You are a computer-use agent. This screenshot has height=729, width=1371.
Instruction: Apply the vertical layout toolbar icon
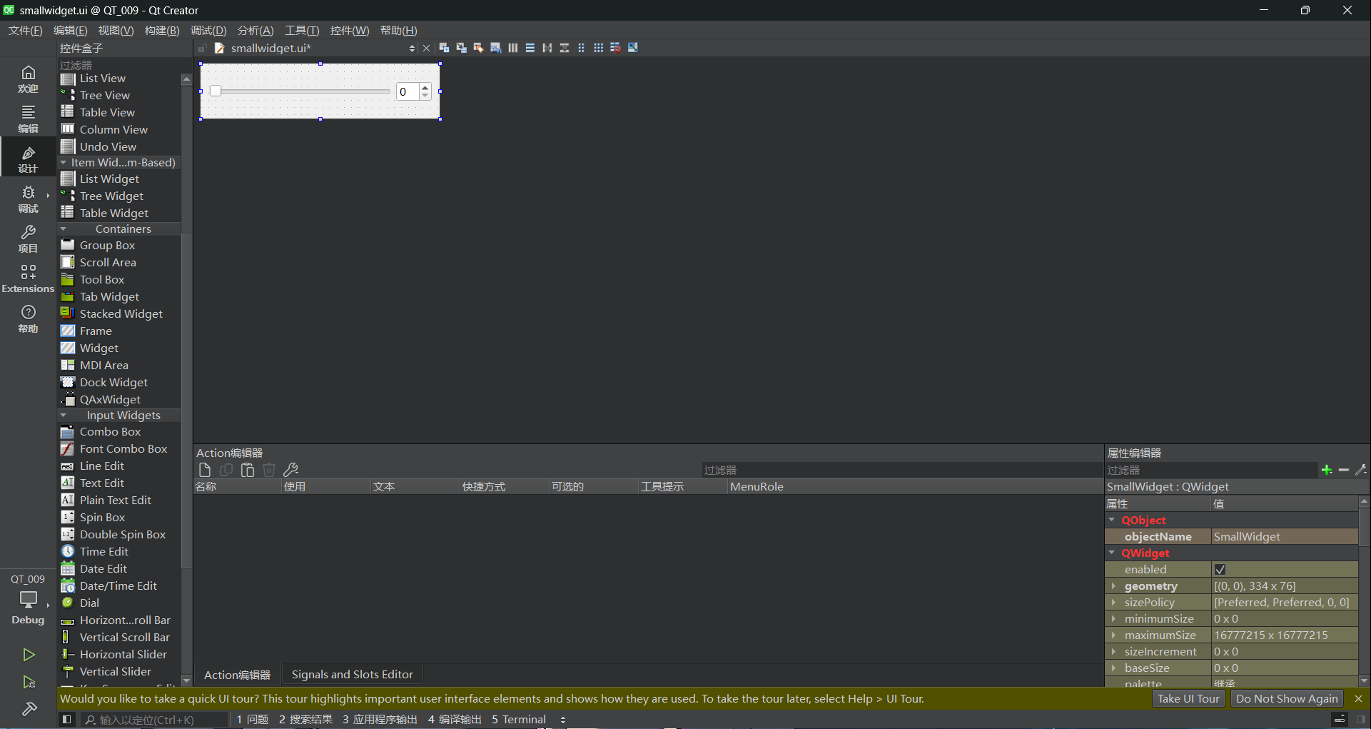(530, 48)
